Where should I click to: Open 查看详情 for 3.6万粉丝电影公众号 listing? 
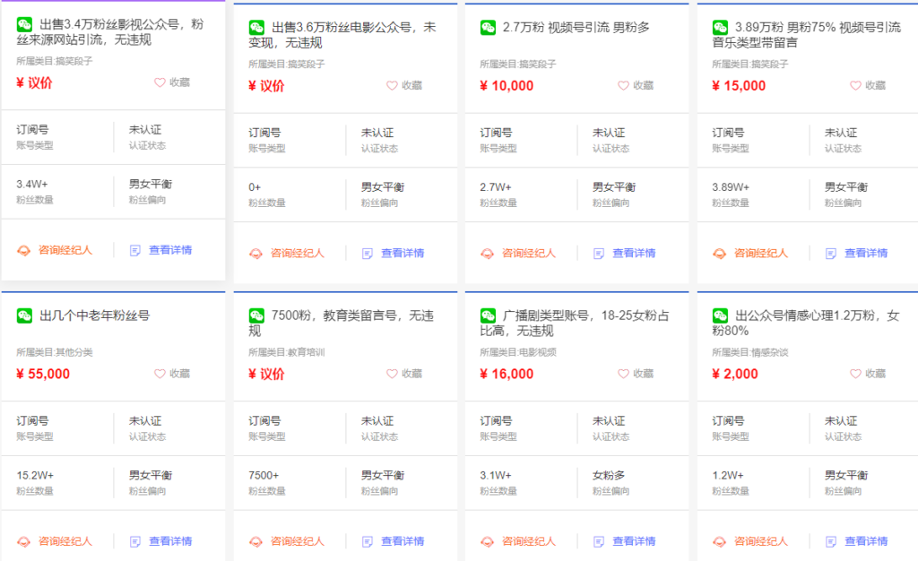(x=403, y=254)
